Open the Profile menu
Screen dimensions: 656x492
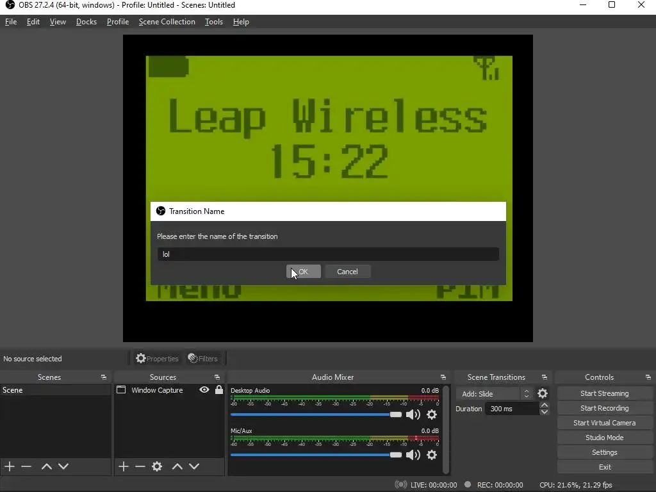118,22
